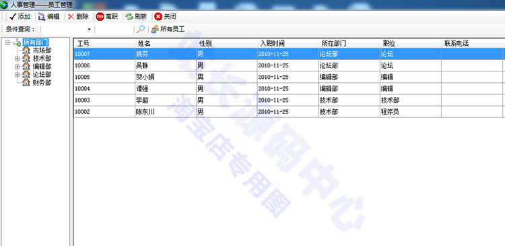505x246 pixels.
Task: Click the empty 联系电话 cell for 姚芬
Action: (472, 54)
